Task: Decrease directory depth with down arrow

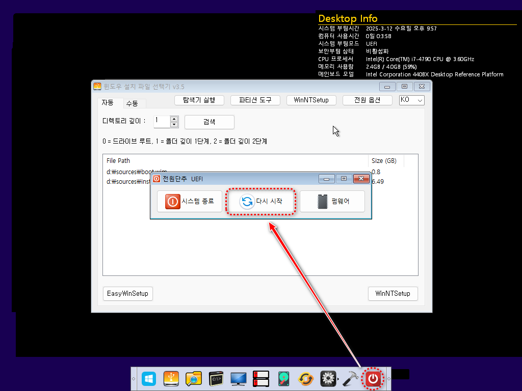Action: click(x=174, y=125)
